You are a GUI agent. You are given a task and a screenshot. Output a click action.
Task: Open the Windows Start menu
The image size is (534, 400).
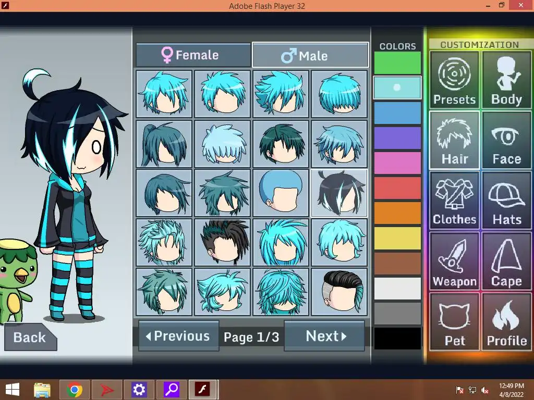coord(13,390)
